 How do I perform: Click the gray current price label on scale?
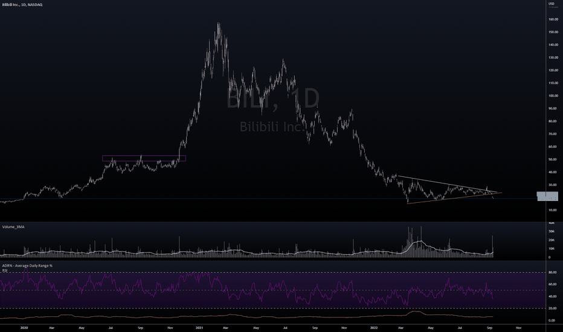pos(547,196)
